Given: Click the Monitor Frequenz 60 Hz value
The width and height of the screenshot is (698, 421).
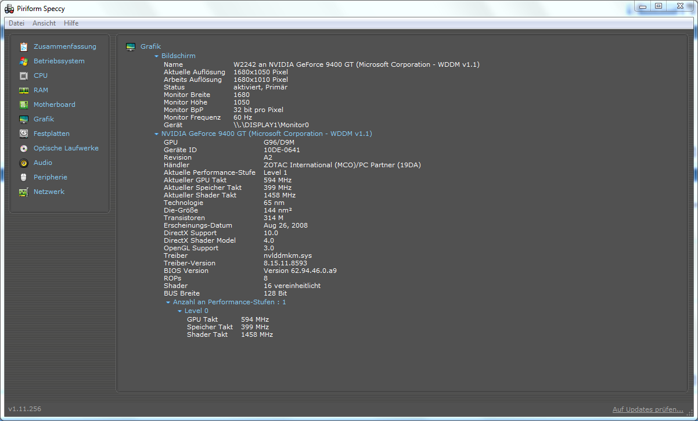Looking at the screenshot, I should click(243, 117).
